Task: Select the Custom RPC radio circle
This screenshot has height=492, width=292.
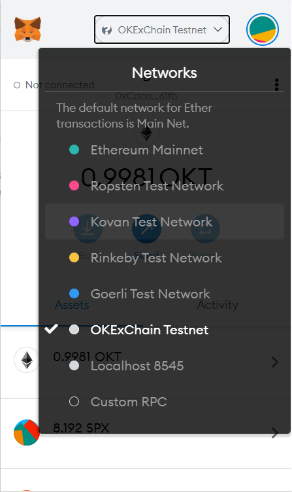Action: [74, 401]
